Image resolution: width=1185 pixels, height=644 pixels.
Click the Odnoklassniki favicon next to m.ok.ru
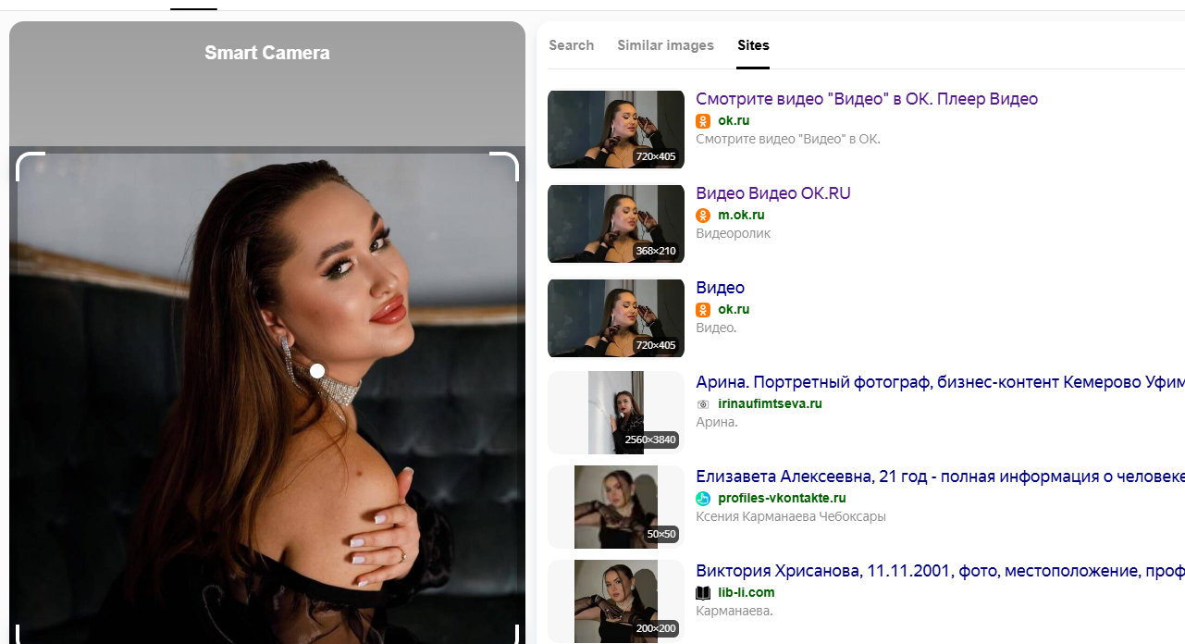tap(703, 216)
